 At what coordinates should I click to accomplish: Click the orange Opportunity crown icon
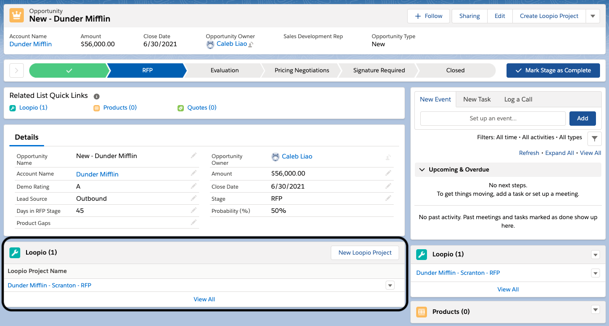click(x=16, y=15)
